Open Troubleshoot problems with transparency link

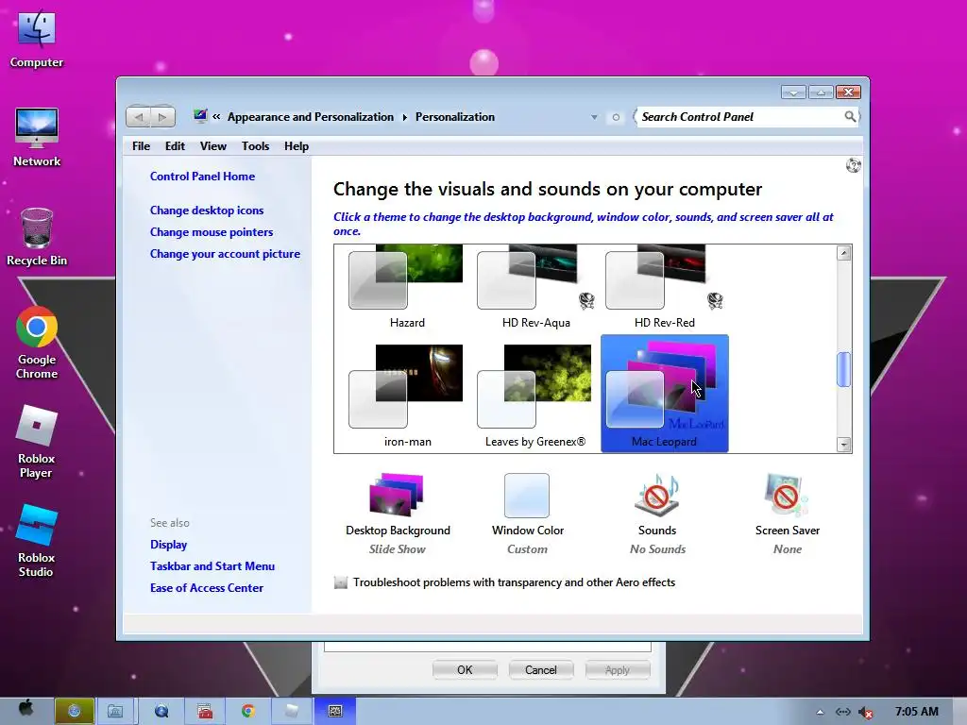(514, 582)
